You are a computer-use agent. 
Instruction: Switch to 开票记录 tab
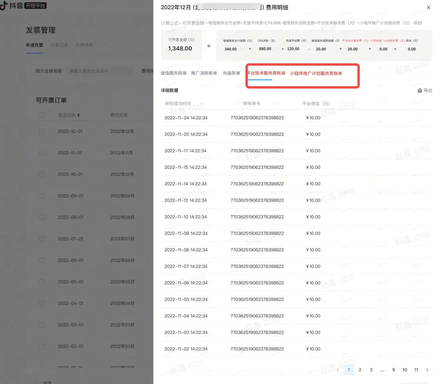(x=59, y=45)
